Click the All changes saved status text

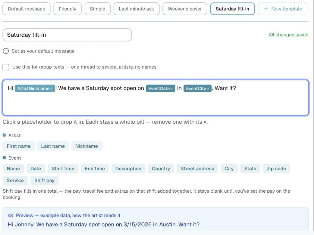[x=288, y=35]
